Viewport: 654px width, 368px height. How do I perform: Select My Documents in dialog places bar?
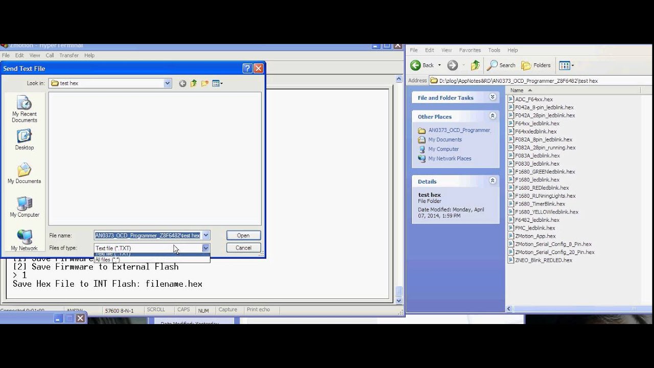click(x=25, y=174)
